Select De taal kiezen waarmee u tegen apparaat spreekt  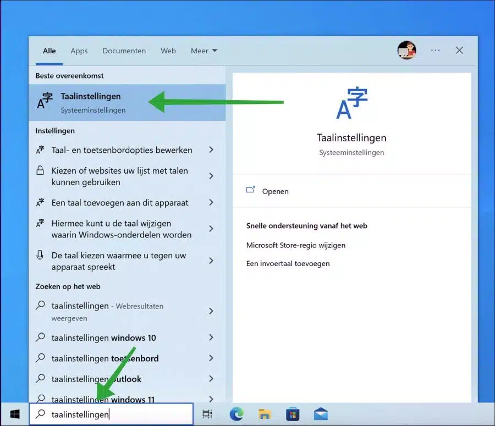coord(127,261)
